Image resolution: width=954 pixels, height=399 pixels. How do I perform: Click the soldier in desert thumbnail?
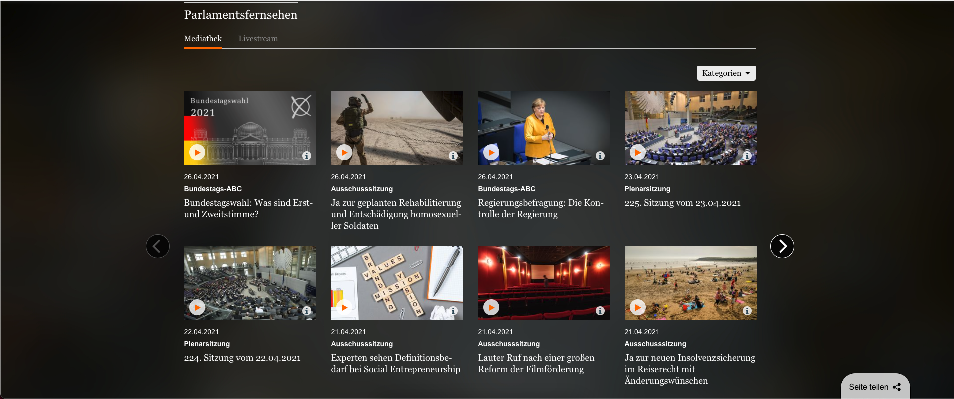click(397, 128)
